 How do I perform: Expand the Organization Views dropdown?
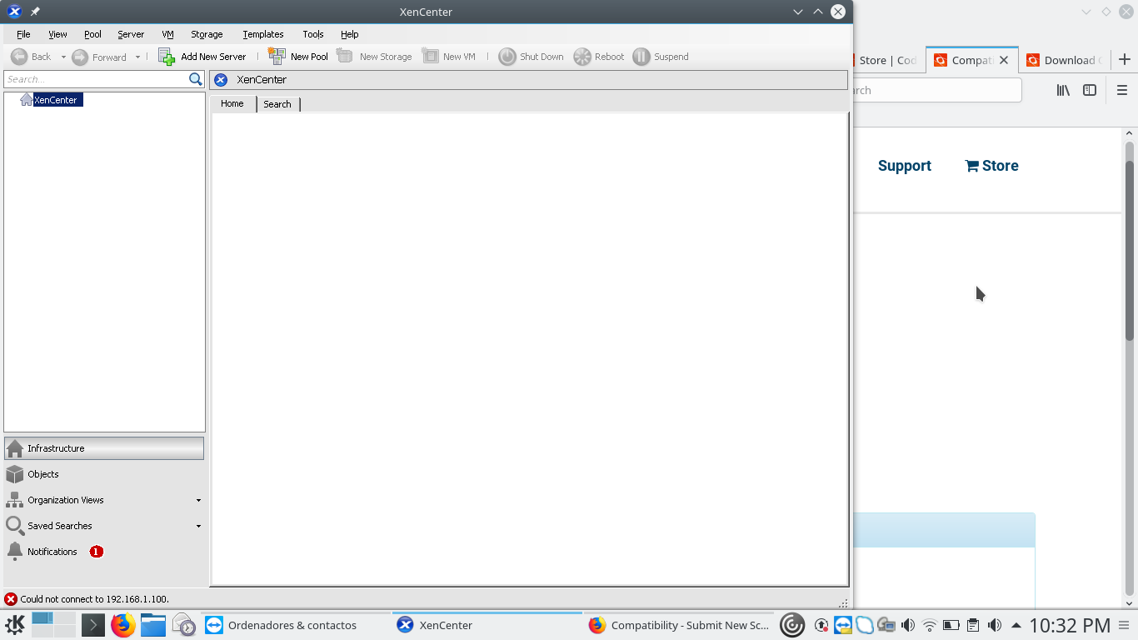pyautogui.click(x=198, y=500)
